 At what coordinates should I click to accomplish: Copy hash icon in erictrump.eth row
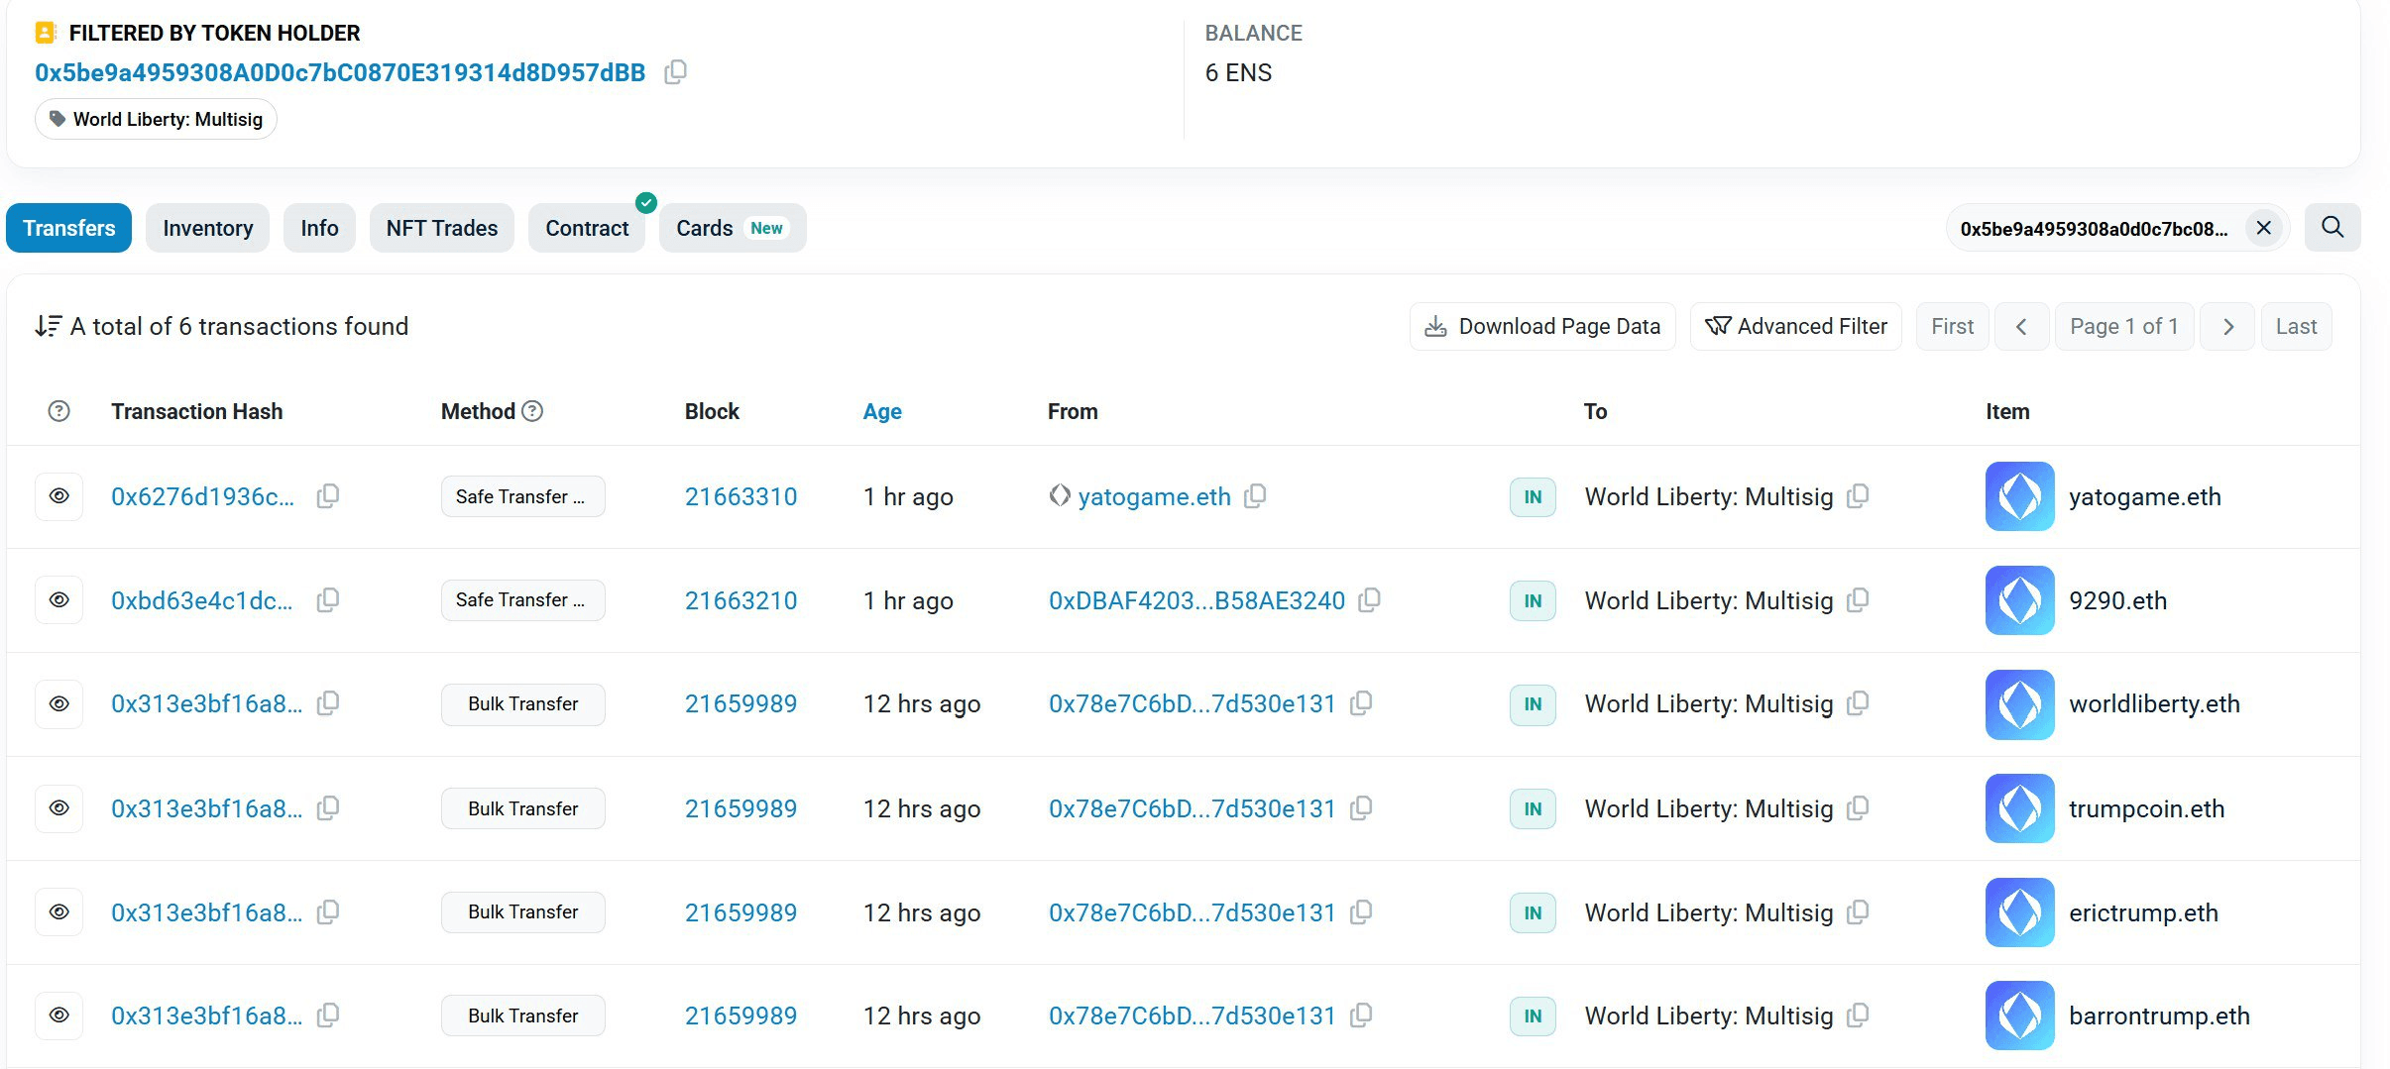pos(328,912)
